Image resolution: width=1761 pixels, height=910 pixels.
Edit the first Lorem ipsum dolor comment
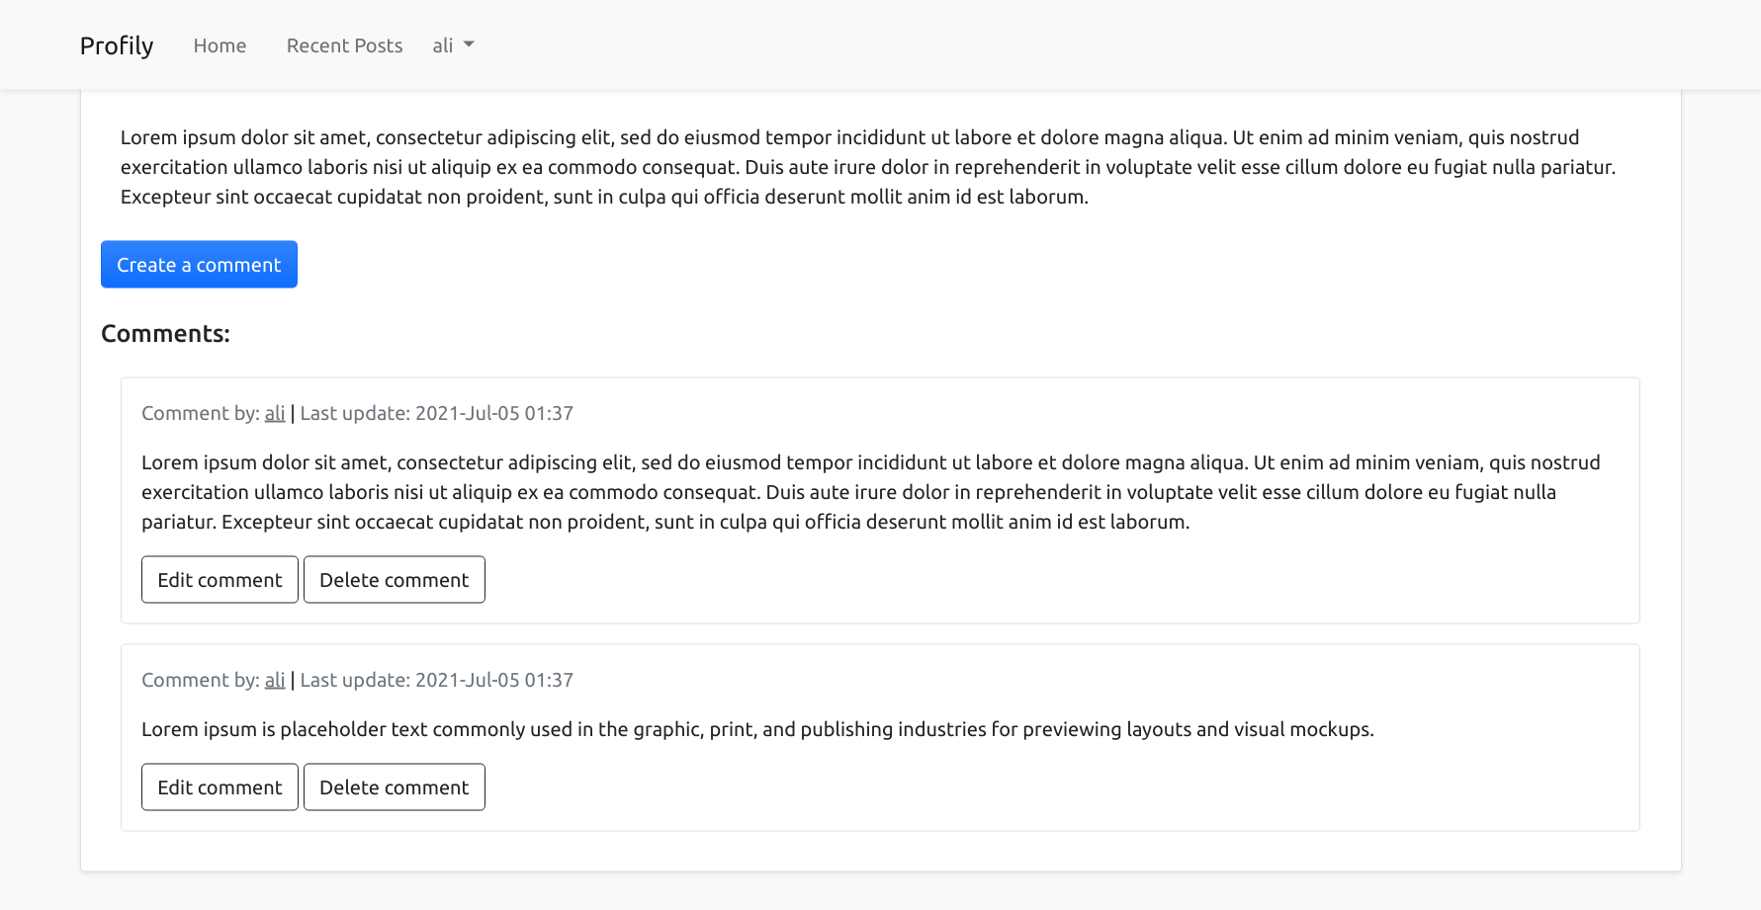(220, 580)
